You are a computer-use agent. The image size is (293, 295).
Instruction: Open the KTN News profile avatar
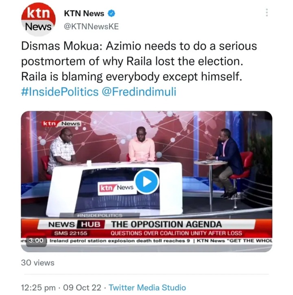click(x=38, y=20)
